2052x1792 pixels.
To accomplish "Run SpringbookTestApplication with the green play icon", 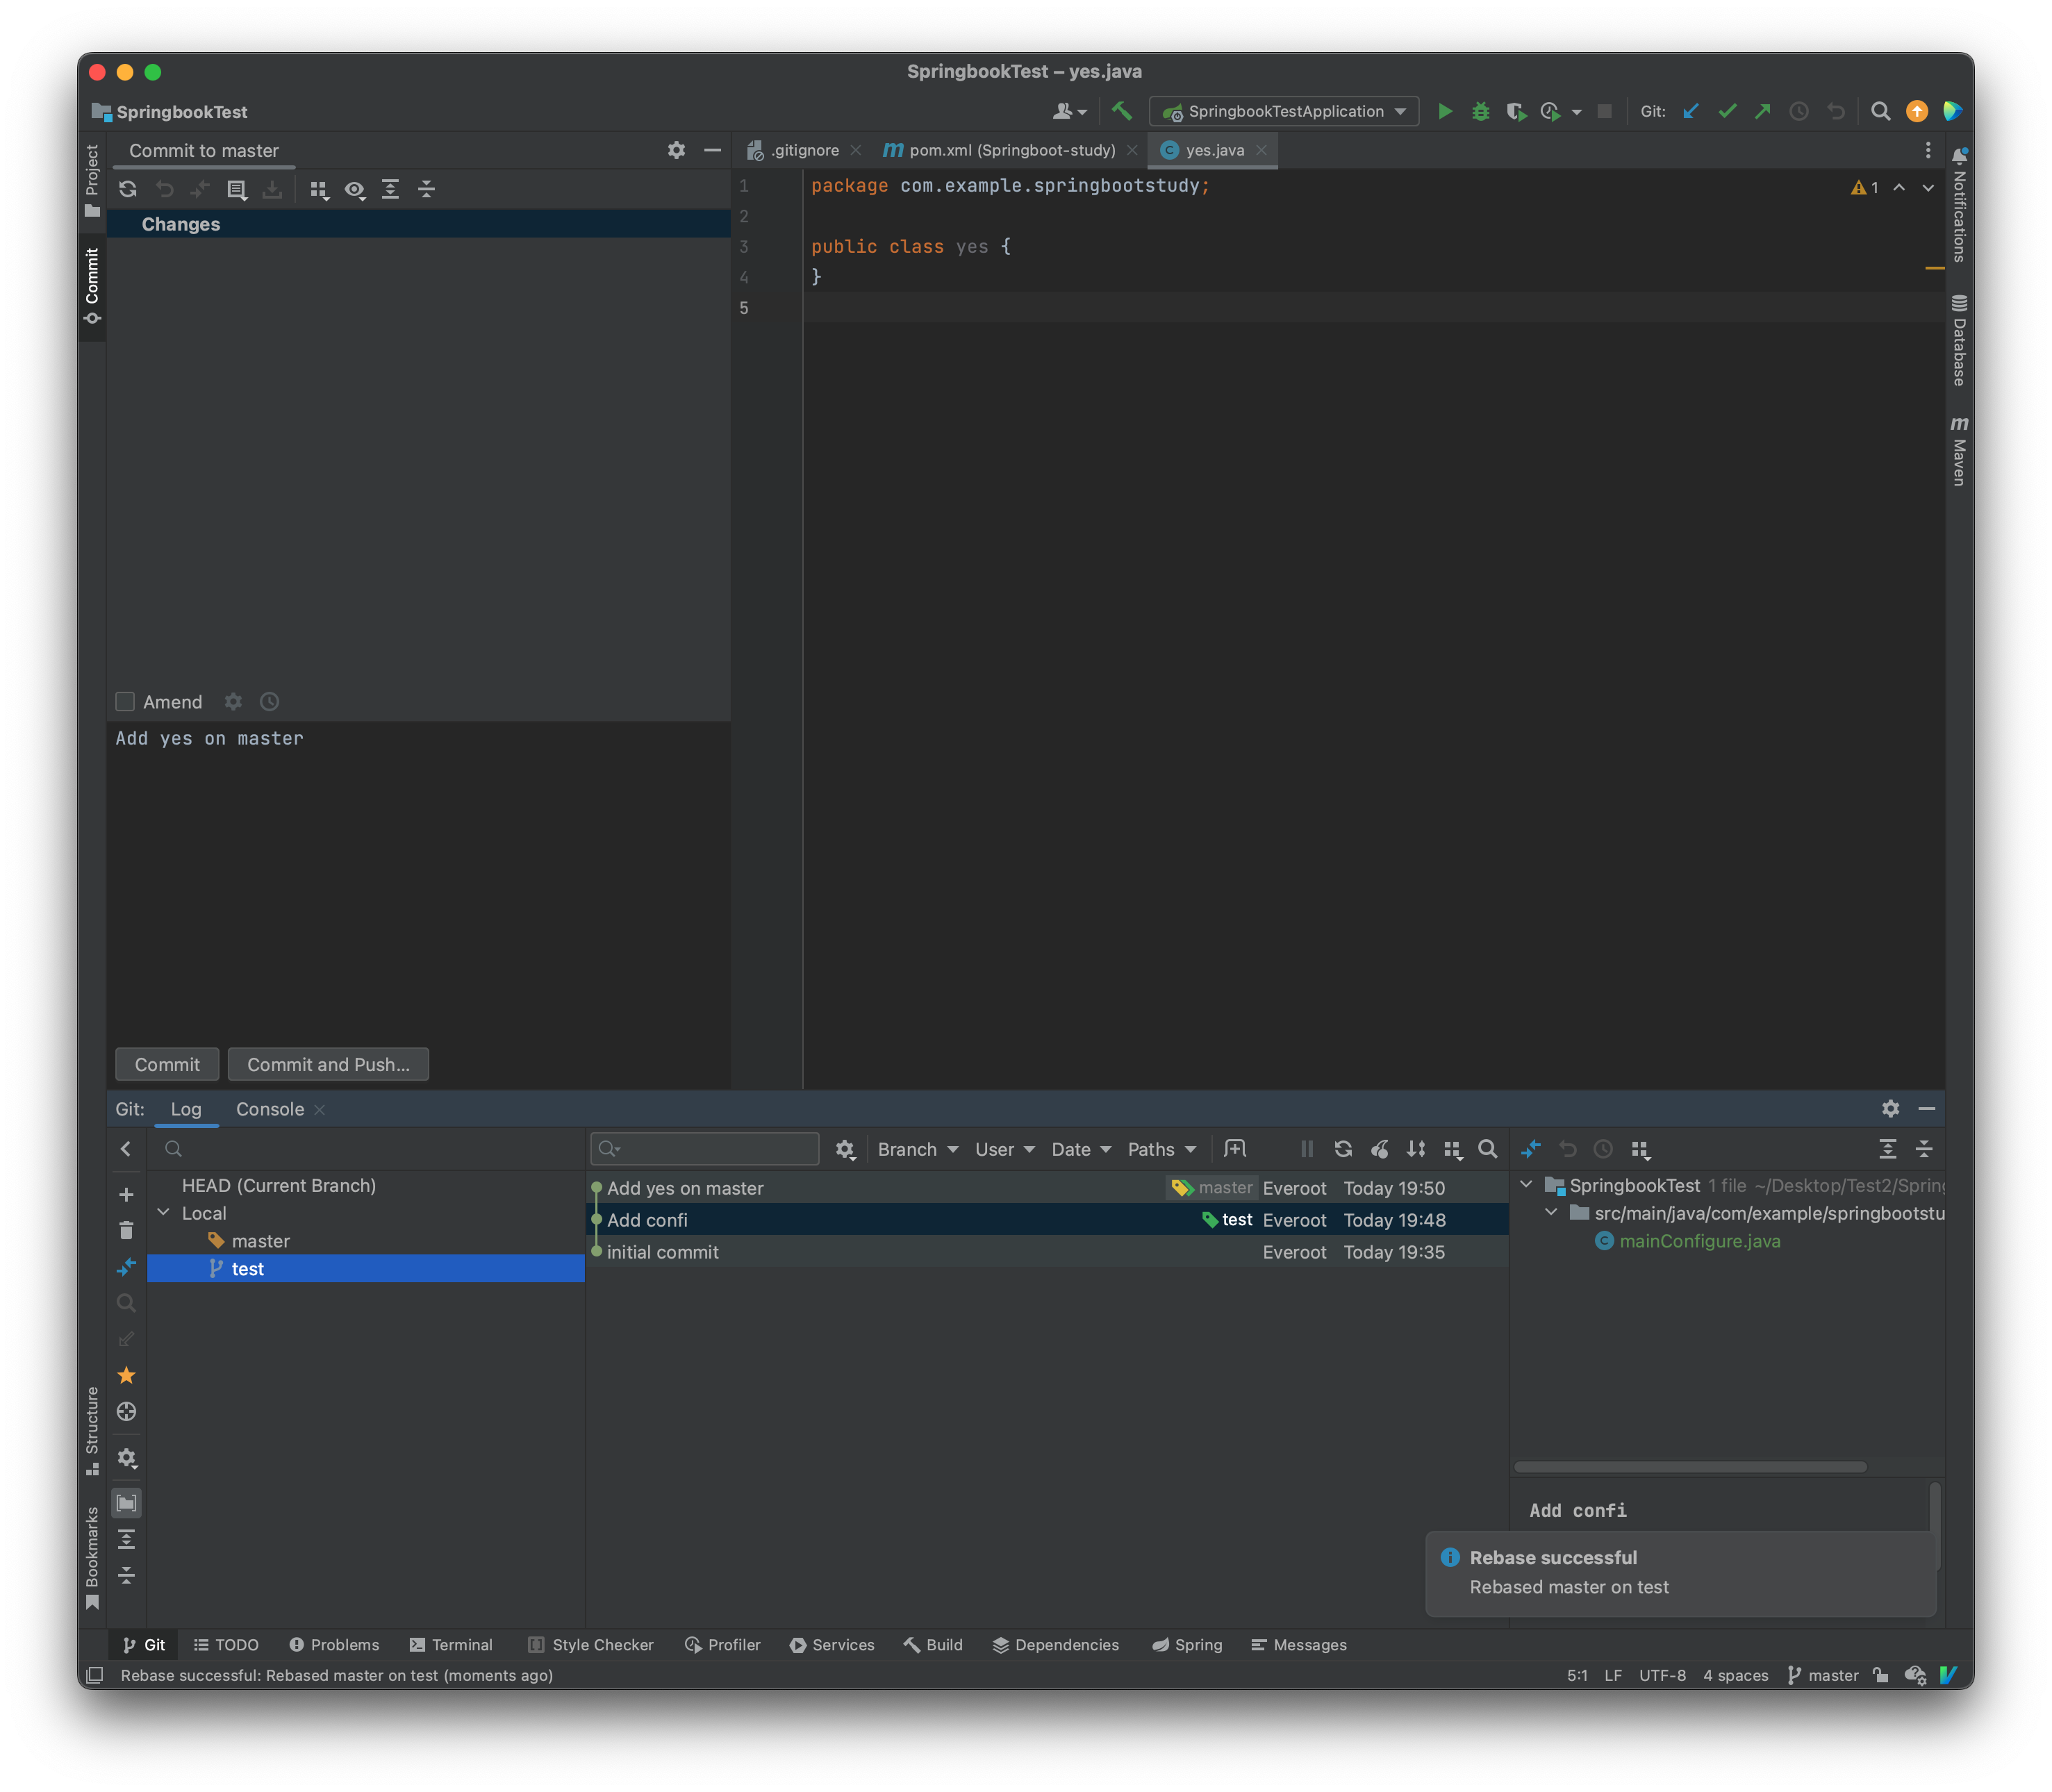I will tap(1444, 112).
